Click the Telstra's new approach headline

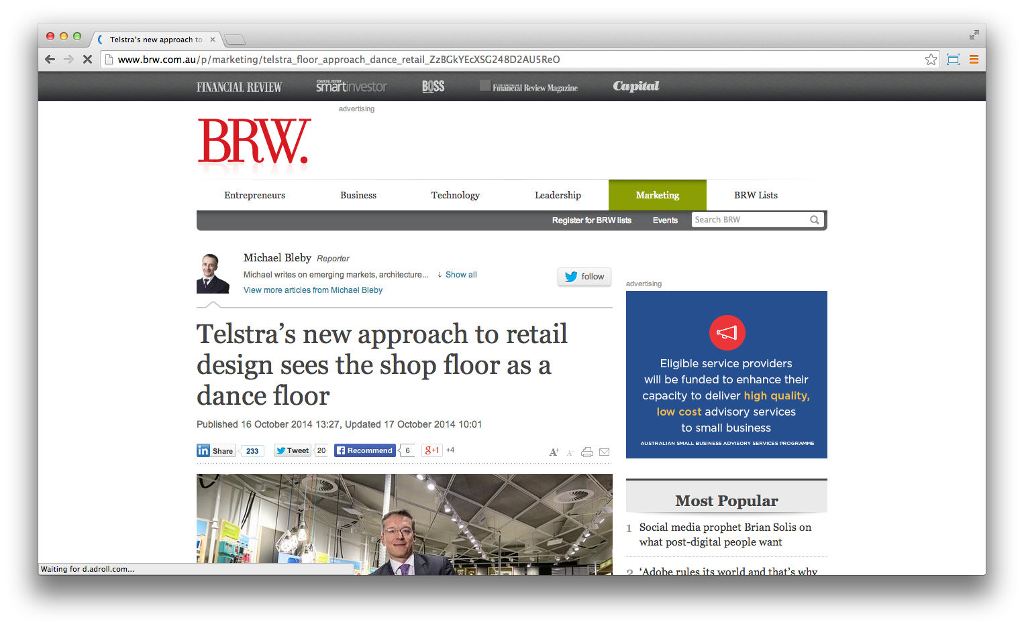[382, 365]
